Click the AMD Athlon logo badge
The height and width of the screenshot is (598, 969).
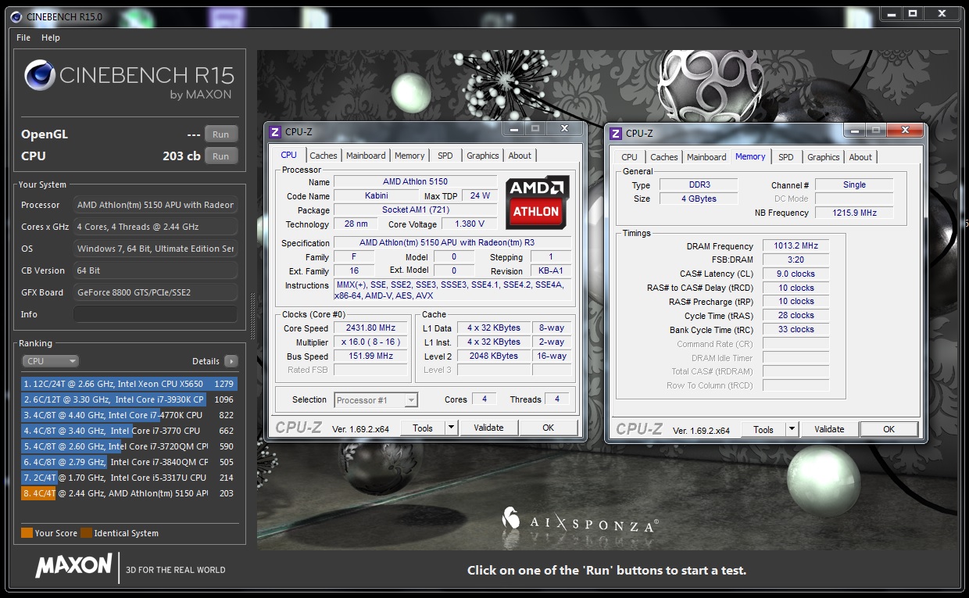538,202
